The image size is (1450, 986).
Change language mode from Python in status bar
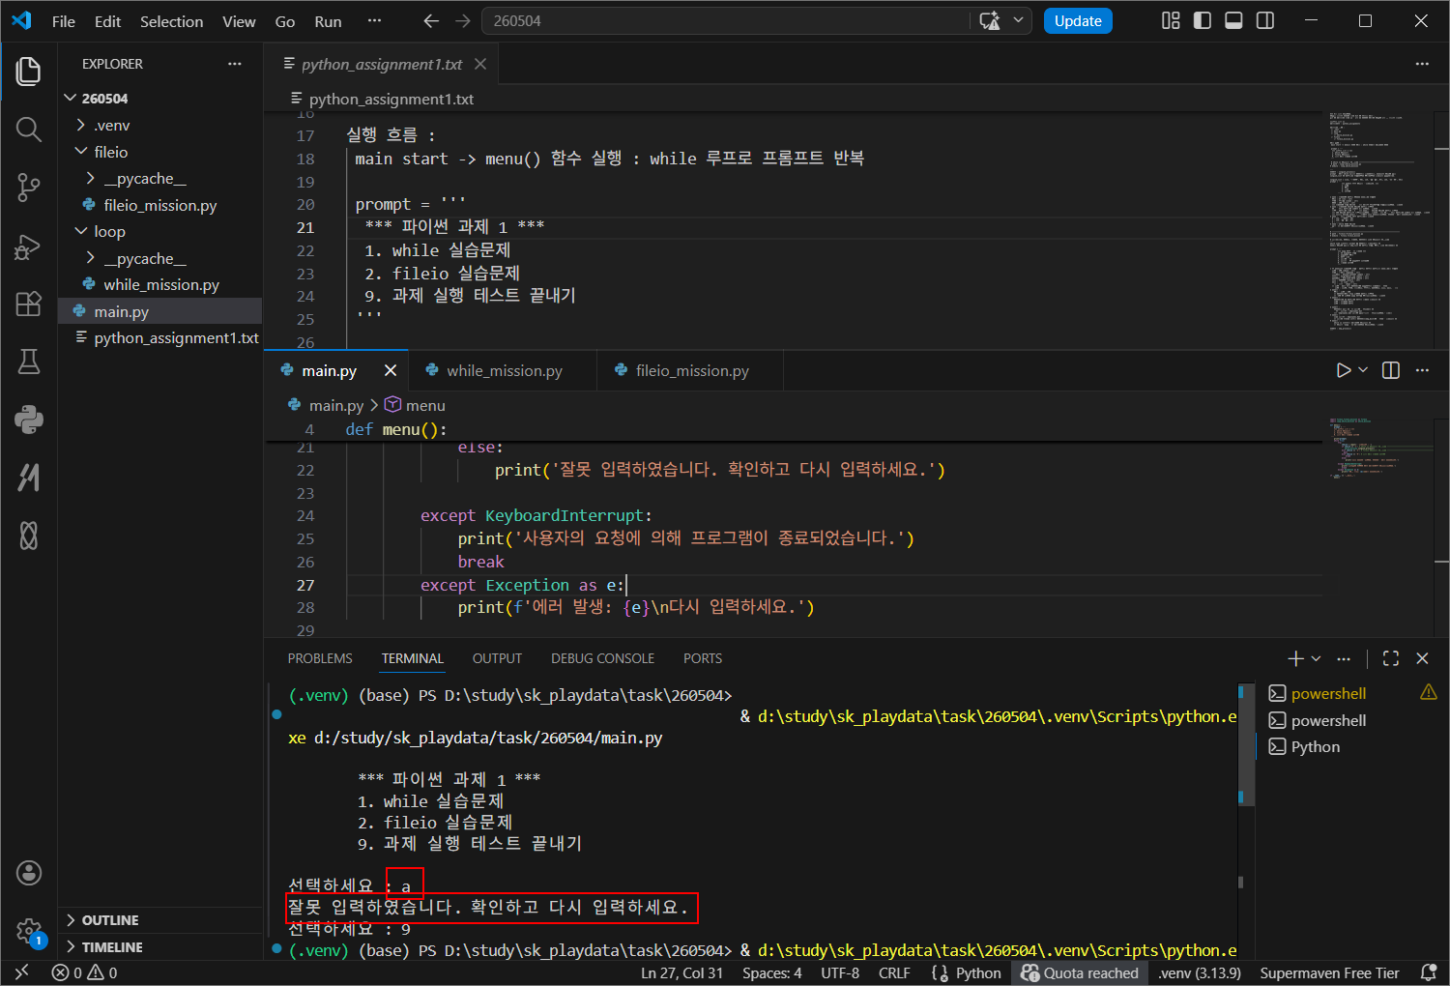(x=978, y=973)
